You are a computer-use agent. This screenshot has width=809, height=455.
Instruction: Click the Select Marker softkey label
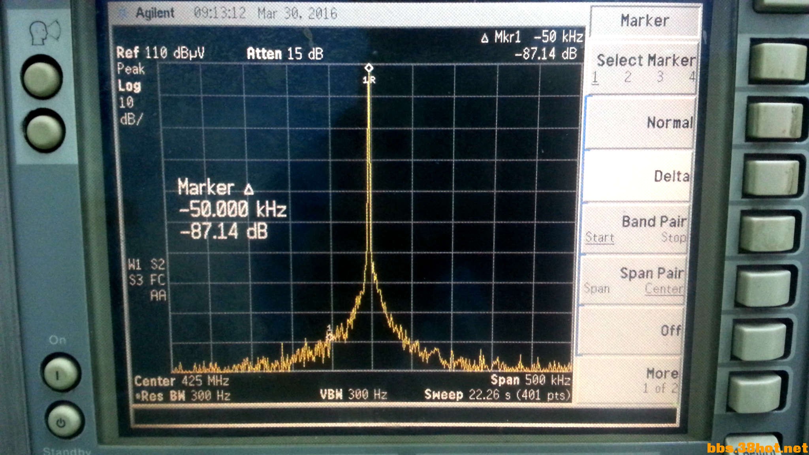pyautogui.click(x=646, y=60)
